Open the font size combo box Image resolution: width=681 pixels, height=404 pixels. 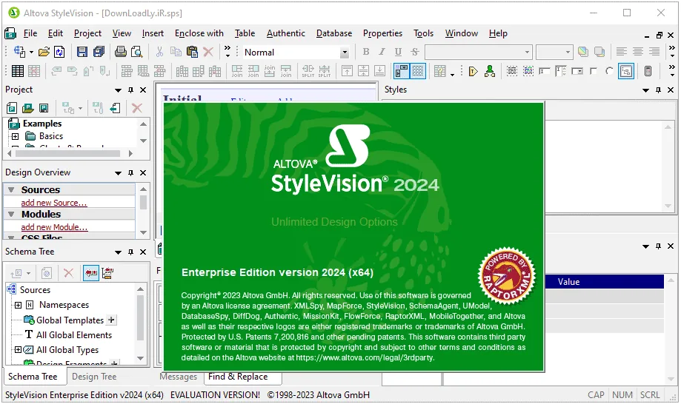(554, 53)
